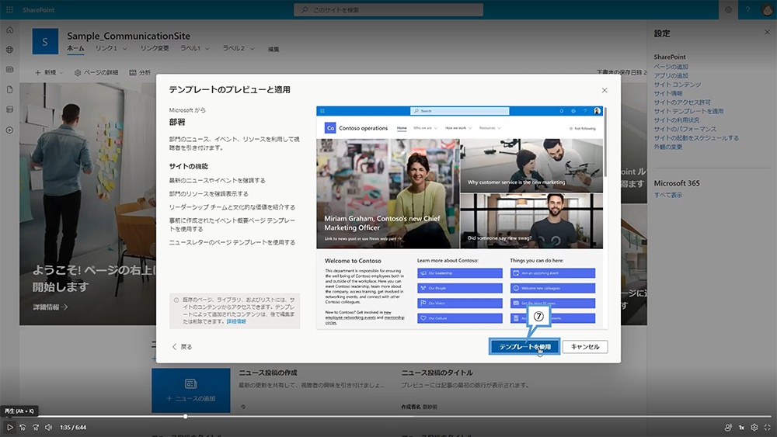Click 詳細情報 link on hero image

tap(50, 307)
